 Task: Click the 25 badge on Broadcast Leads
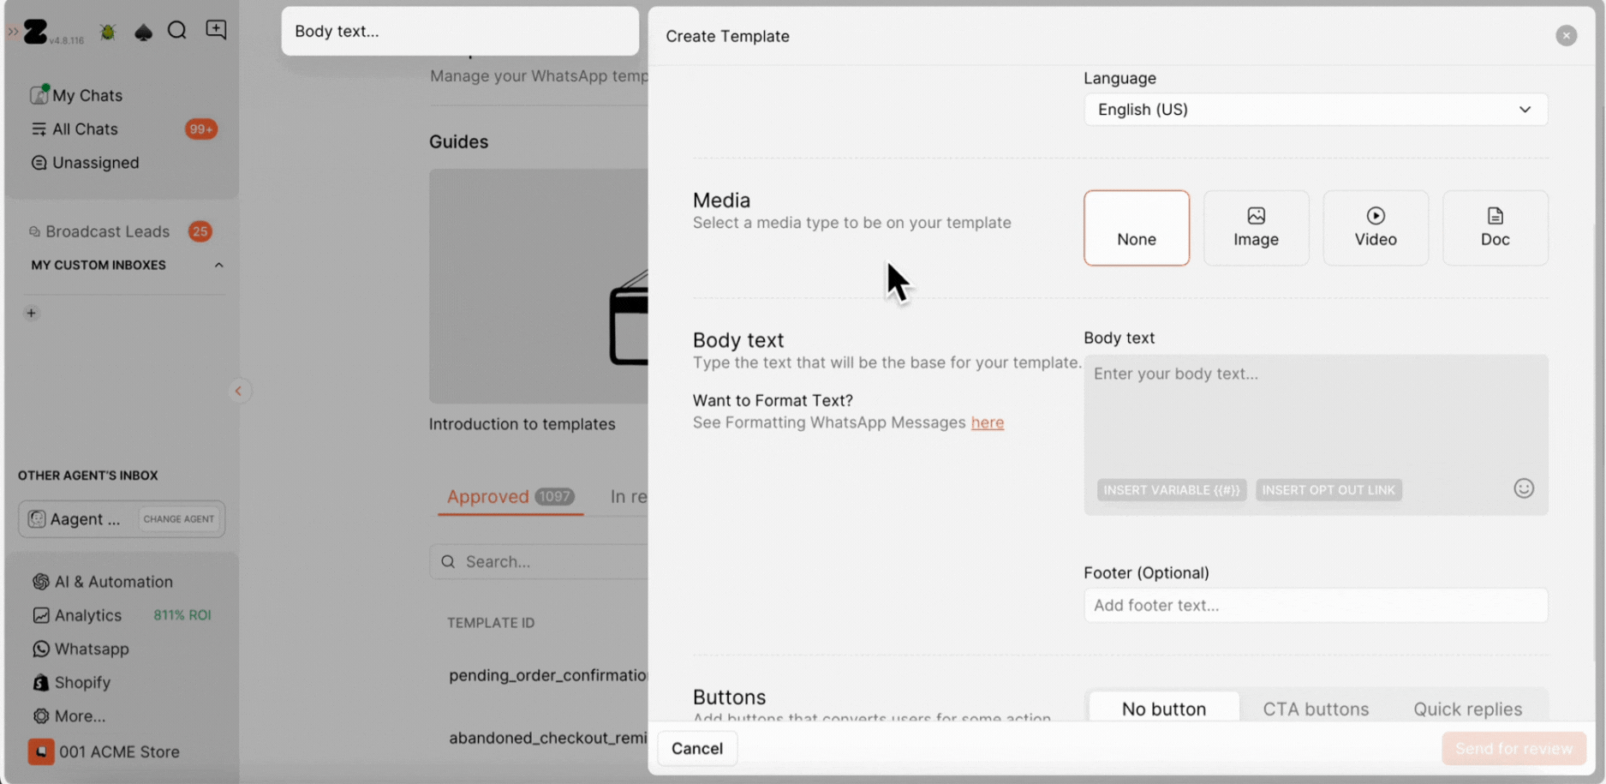click(x=200, y=231)
